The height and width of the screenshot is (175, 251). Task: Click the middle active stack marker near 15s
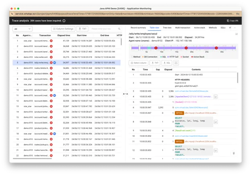[x=186, y=48]
